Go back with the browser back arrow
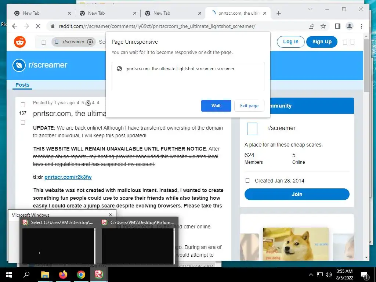 coord(15,26)
